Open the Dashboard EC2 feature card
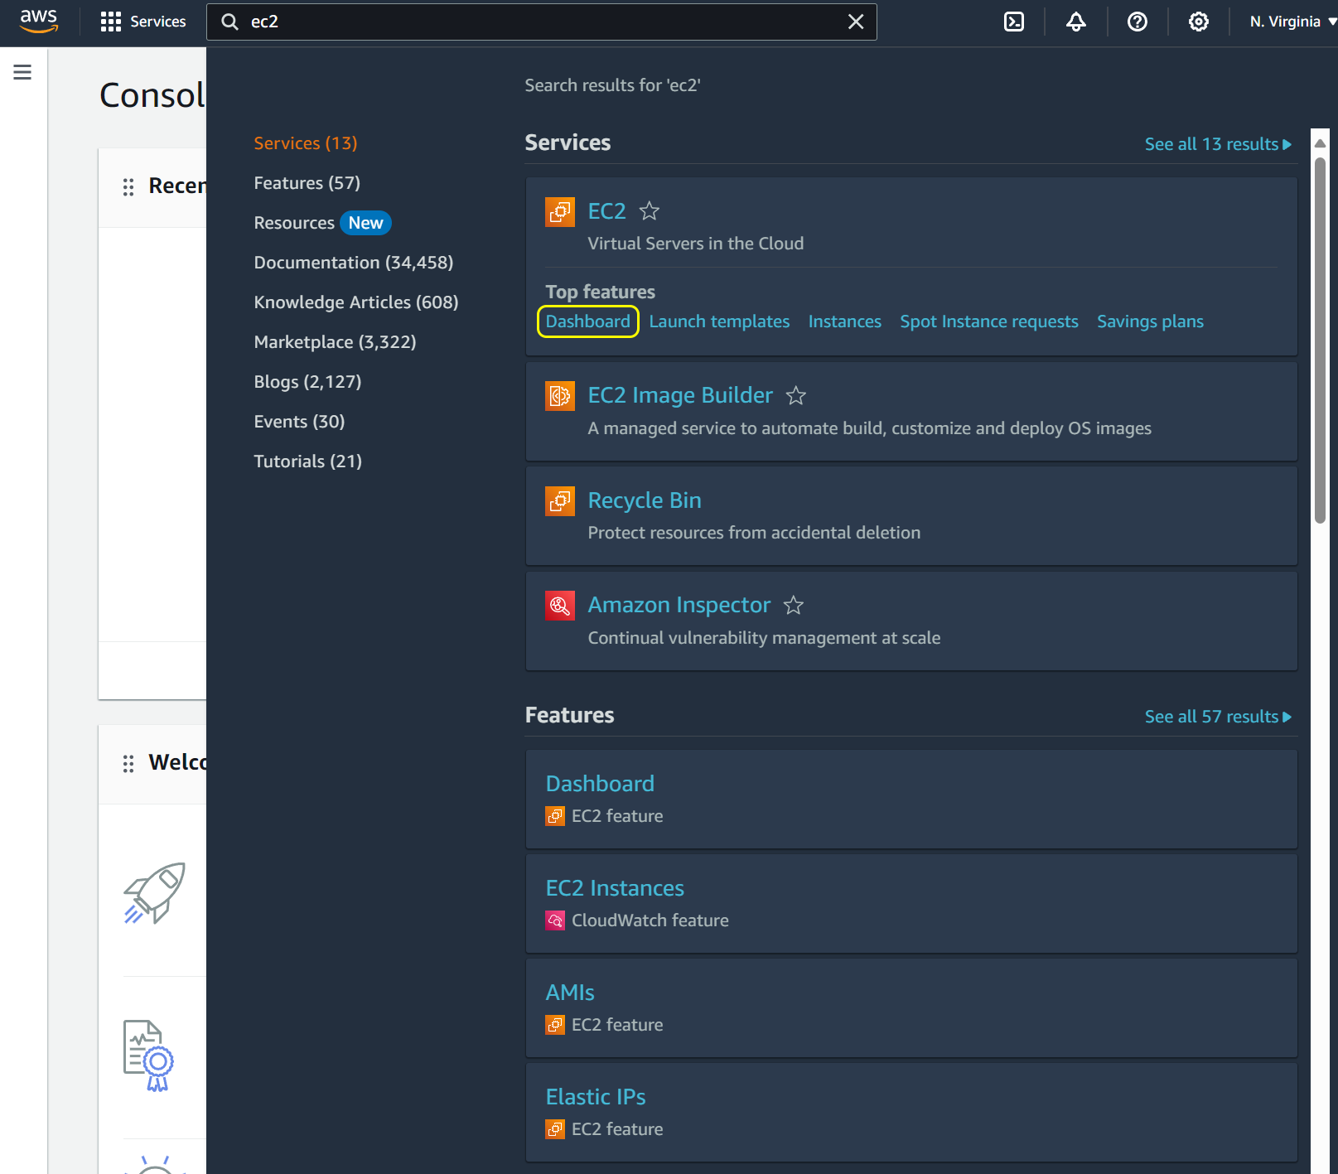Screen dimensions: 1338x1174 (911, 799)
